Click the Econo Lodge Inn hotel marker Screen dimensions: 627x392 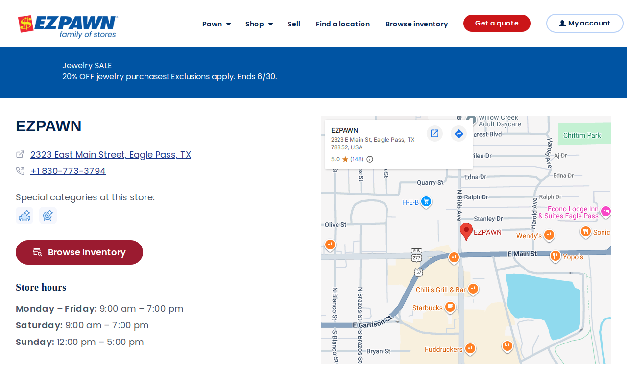tap(605, 212)
